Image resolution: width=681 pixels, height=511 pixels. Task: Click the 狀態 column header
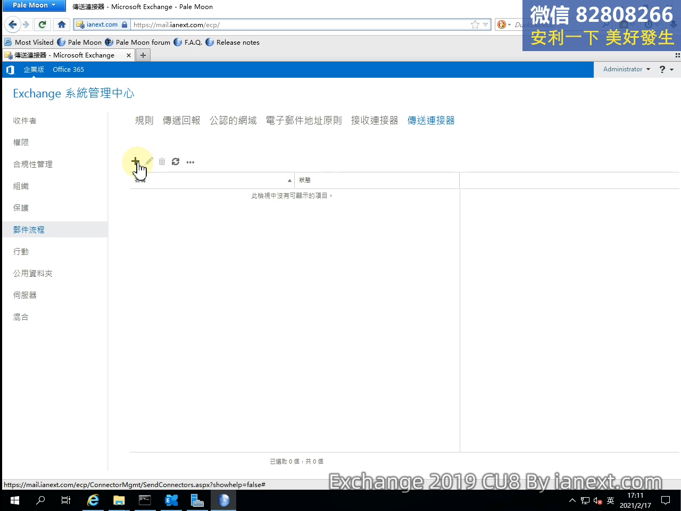tap(377, 180)
